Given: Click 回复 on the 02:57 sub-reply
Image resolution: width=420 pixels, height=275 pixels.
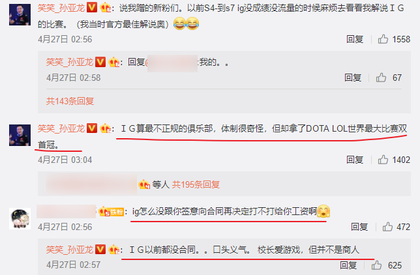Looking at the screenshot, I should [x=348, y=265].
